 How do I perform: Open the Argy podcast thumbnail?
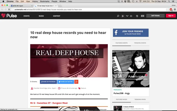[131, 69]
